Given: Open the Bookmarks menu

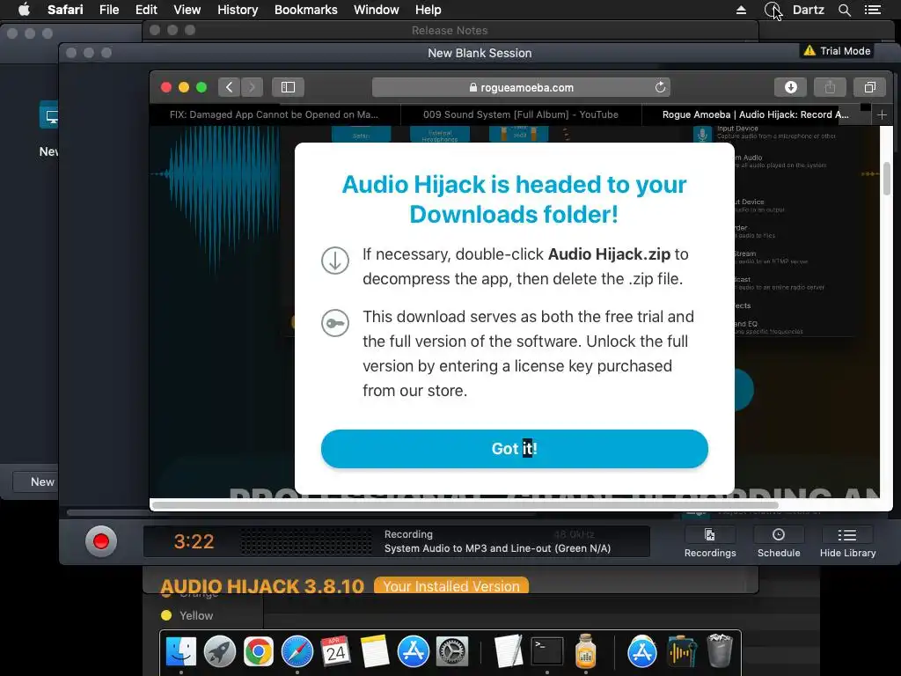Looking at the screenshot, I should [x=305, y=10].
